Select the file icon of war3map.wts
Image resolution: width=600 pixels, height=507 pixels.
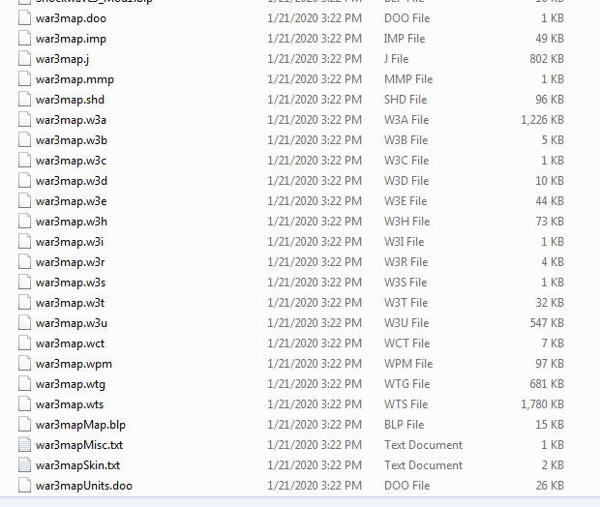[x=24, y=404]
